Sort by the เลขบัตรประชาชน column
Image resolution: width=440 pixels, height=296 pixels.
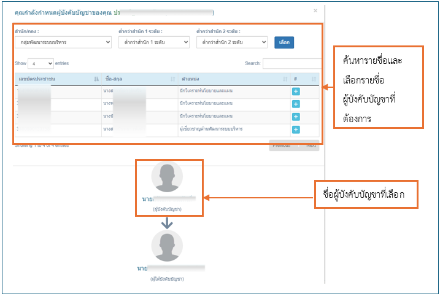coord(58,79)
